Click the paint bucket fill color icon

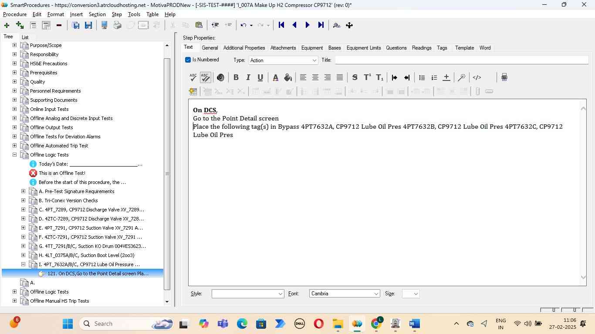tap(287, 77)
